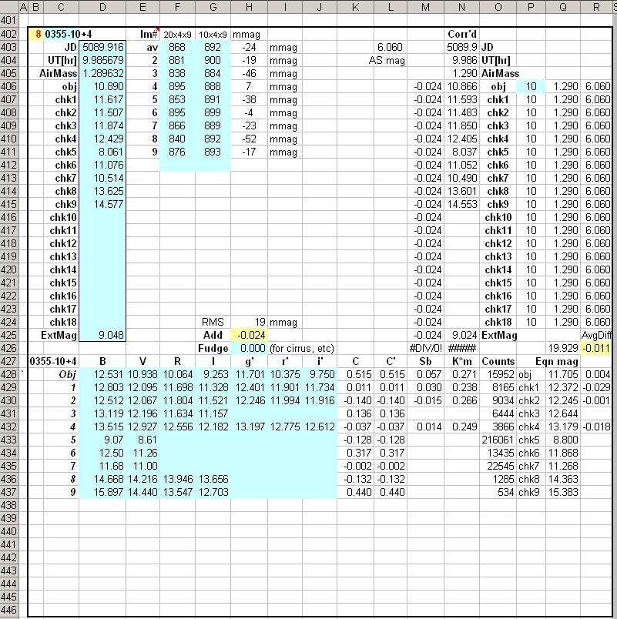
Task: Click the Counts column heading
Action: click(x=498, y=361)
